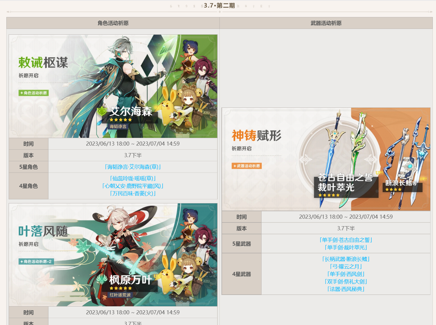Open the 苍古自由之誓 sword link
Viewport: 436px width, 325px height.
coord(346,240)
